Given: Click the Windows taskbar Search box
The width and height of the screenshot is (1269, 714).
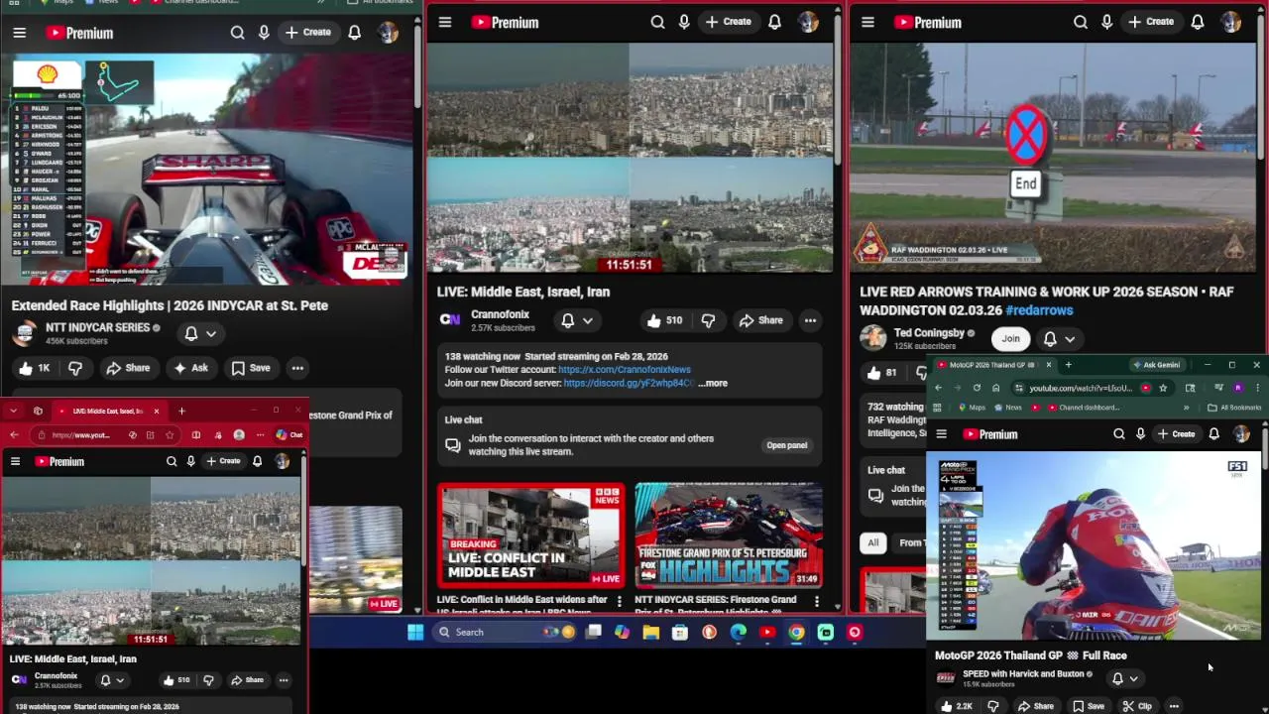Looking at the screenshot, I should point(505,632).
